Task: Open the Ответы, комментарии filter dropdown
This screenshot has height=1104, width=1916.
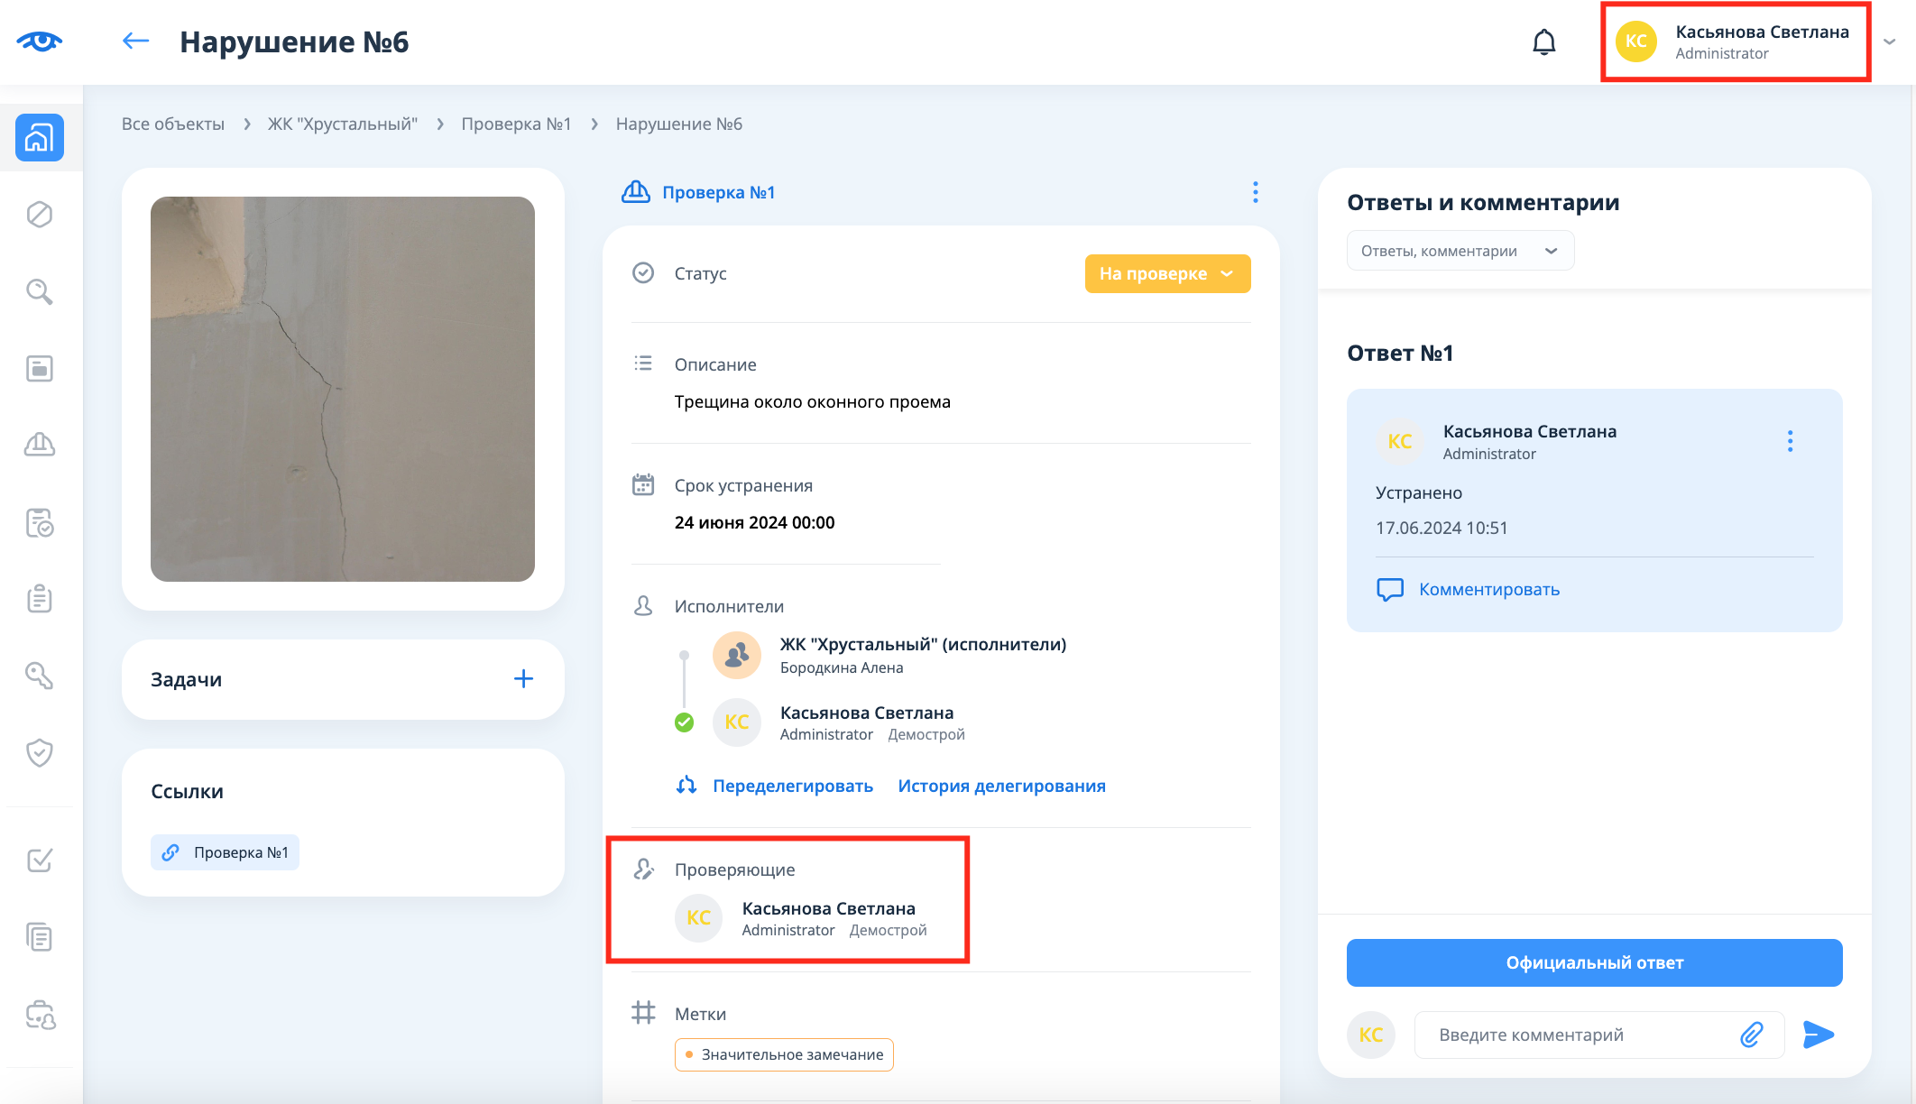Action: tap(1460, 251)
